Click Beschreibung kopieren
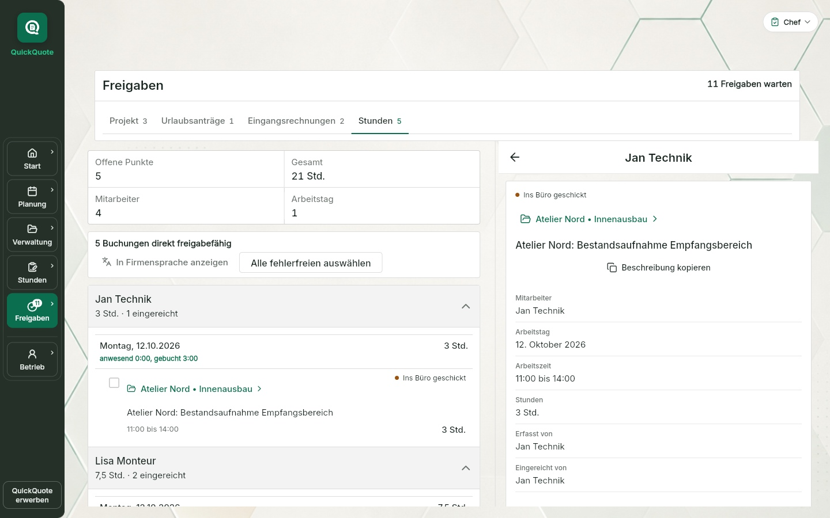830x518 pixels. (658, 268)
